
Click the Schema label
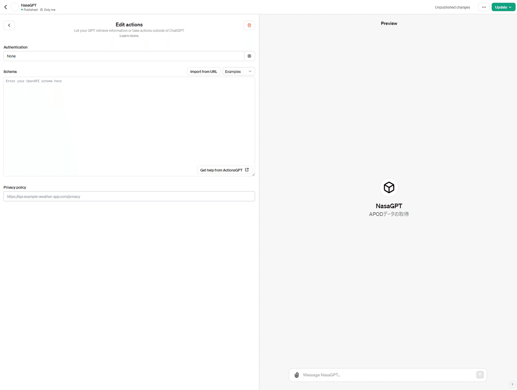pyautogui.click(x=10, y=72)
